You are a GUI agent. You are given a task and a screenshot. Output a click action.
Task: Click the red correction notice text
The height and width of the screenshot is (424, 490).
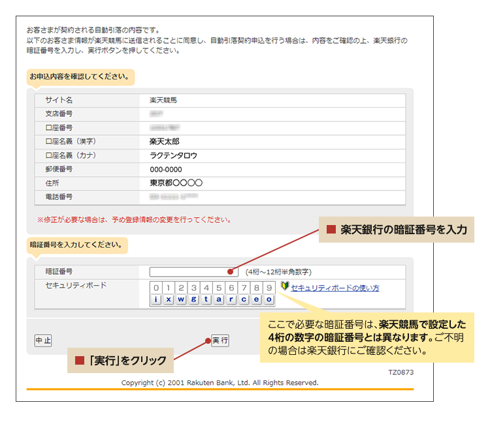click(134, 220)
